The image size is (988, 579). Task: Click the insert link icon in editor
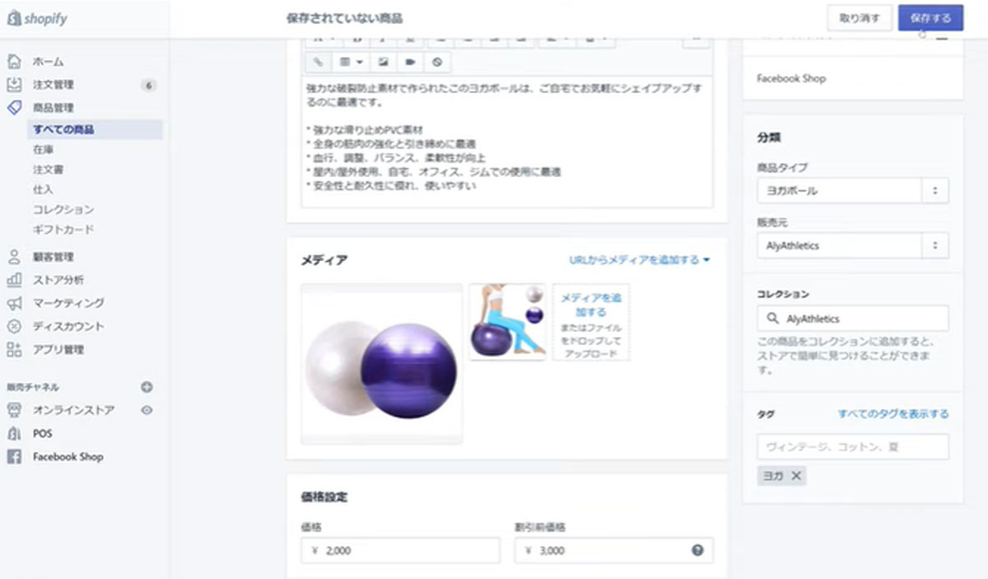point(319,62)
